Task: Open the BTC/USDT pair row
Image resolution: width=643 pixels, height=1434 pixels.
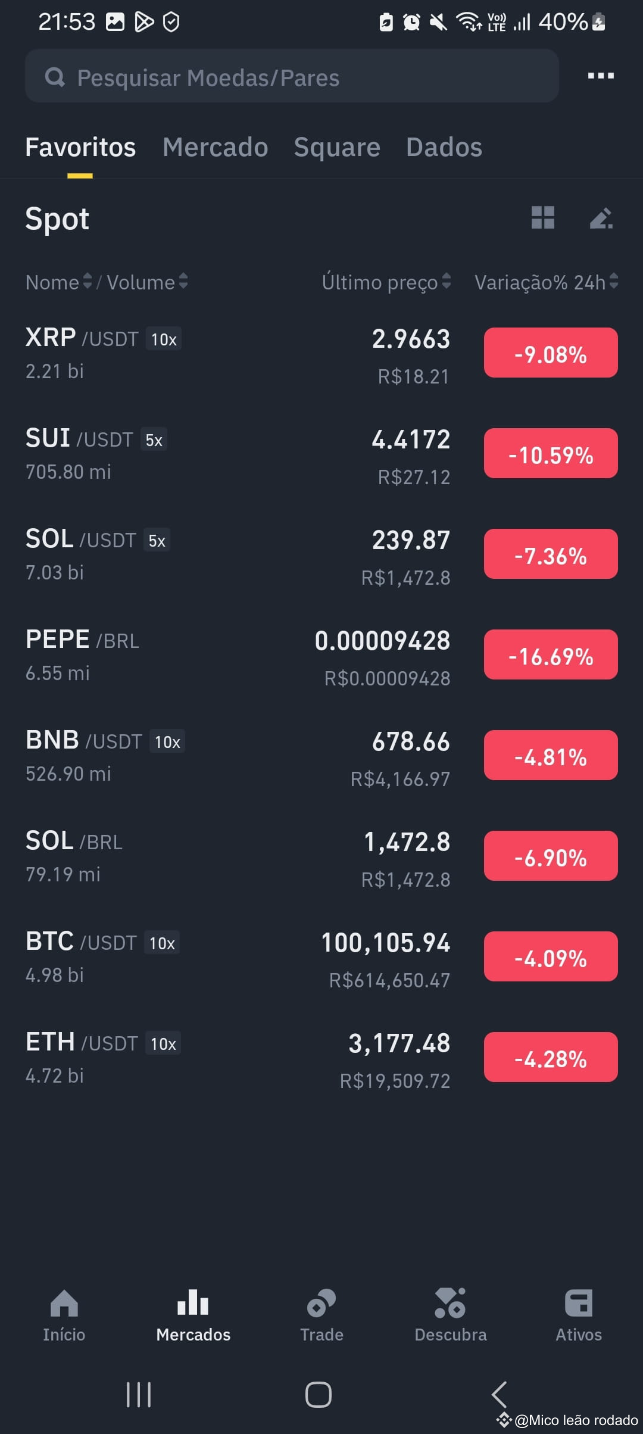Action: tap(321, 957)
